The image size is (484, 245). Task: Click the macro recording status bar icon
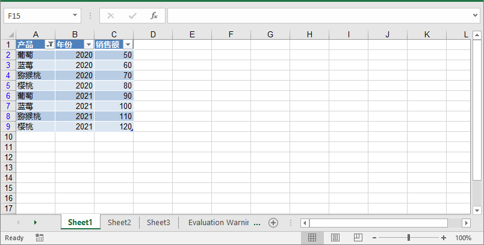39,238
